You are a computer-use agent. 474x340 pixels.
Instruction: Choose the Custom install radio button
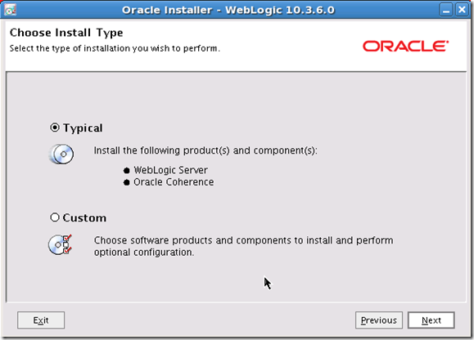tap(55, 217)
